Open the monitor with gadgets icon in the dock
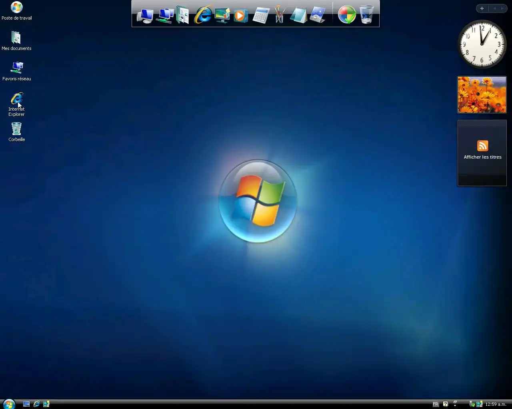The width and height of the screenshot is (512, 409). click(222, 15)
